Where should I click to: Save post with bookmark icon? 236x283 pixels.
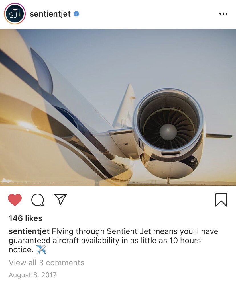click(221, 200)
